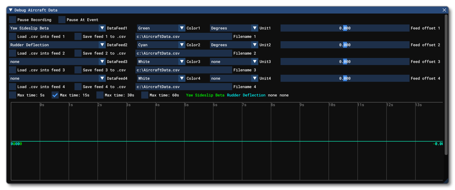Check Load .csv into feed 4

click(13, 87)
